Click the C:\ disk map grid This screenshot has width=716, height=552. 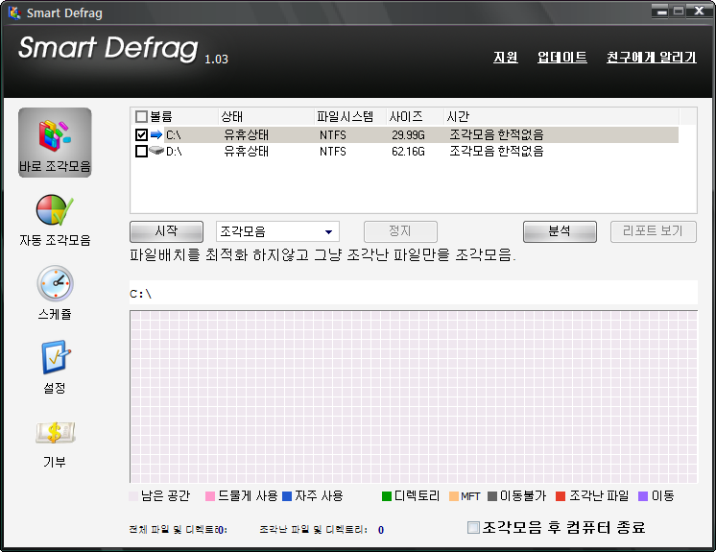[414, 396]
